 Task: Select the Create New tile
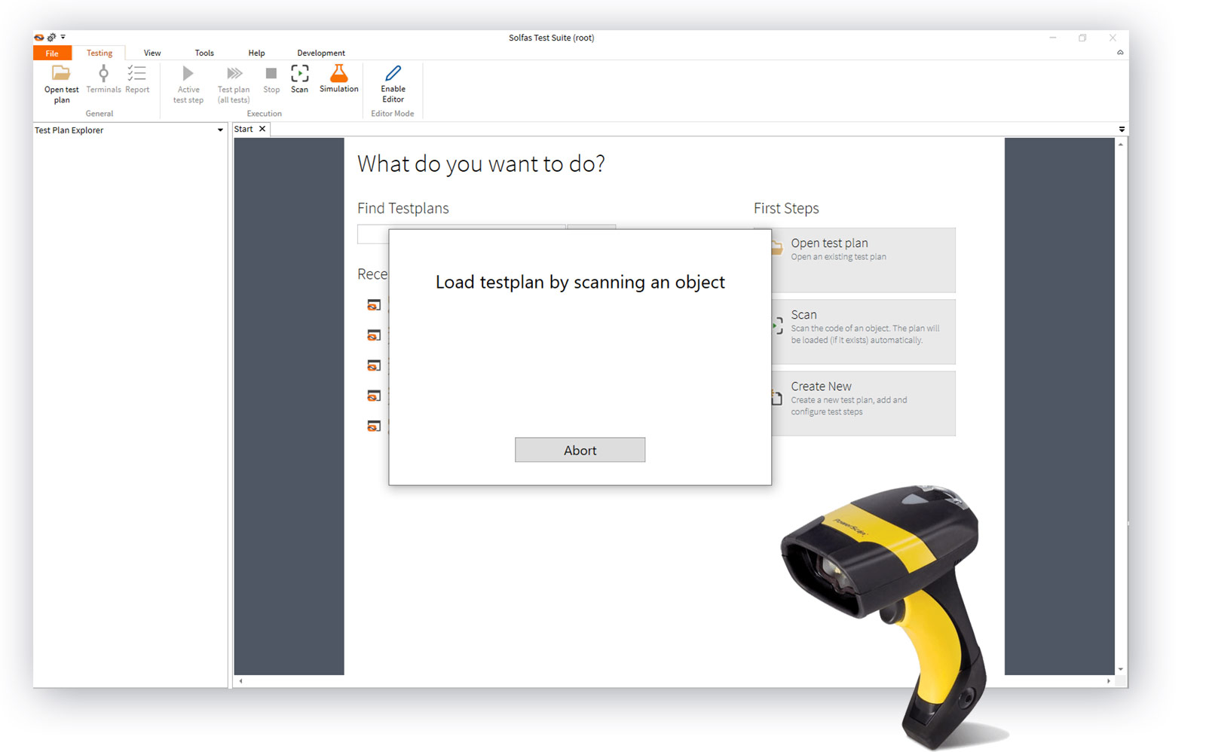tap(863, 403)
